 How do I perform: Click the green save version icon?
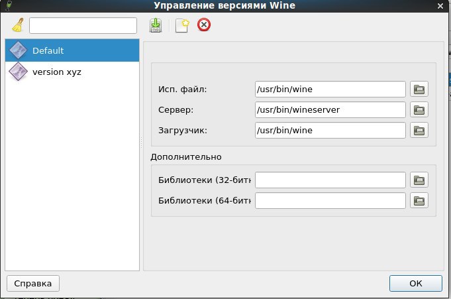tap(156, 25)
